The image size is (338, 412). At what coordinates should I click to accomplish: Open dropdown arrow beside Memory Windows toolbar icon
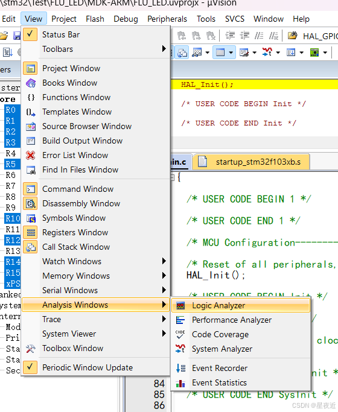pyautogui.click(x=231, y=53)
